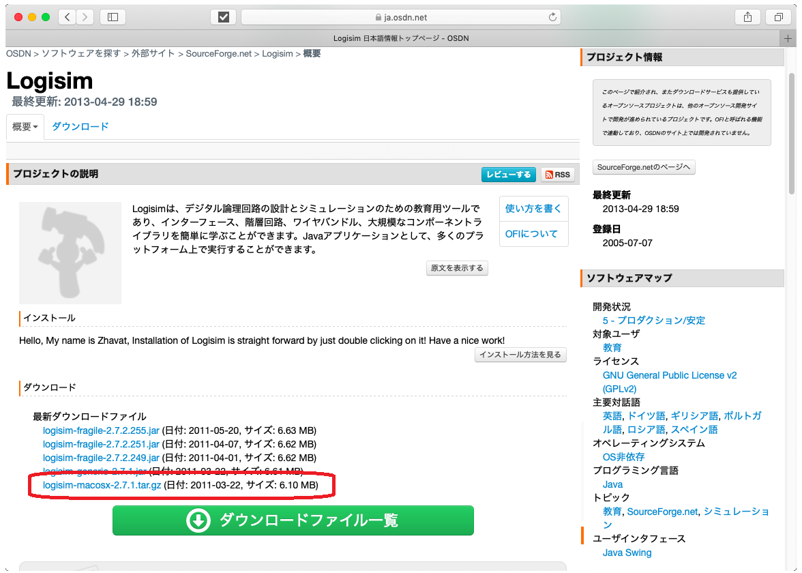Screen dimensions: 802x573
Task: Click the ja.osdn.net address bar
Action: tap(401, 17)
